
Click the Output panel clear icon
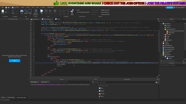coord(93,82)
